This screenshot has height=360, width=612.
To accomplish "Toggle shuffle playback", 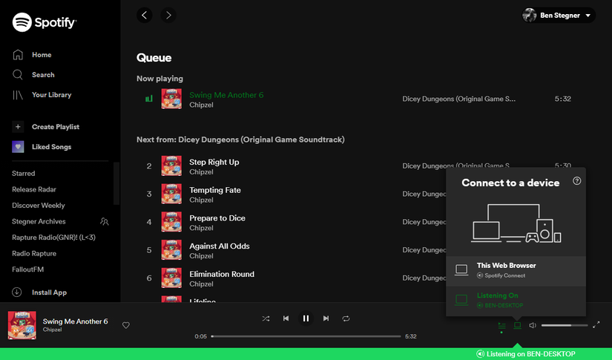I will (x=266, y=318).
